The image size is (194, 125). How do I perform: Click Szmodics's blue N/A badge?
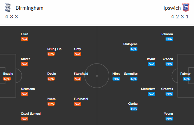click(x=134, y=79)
